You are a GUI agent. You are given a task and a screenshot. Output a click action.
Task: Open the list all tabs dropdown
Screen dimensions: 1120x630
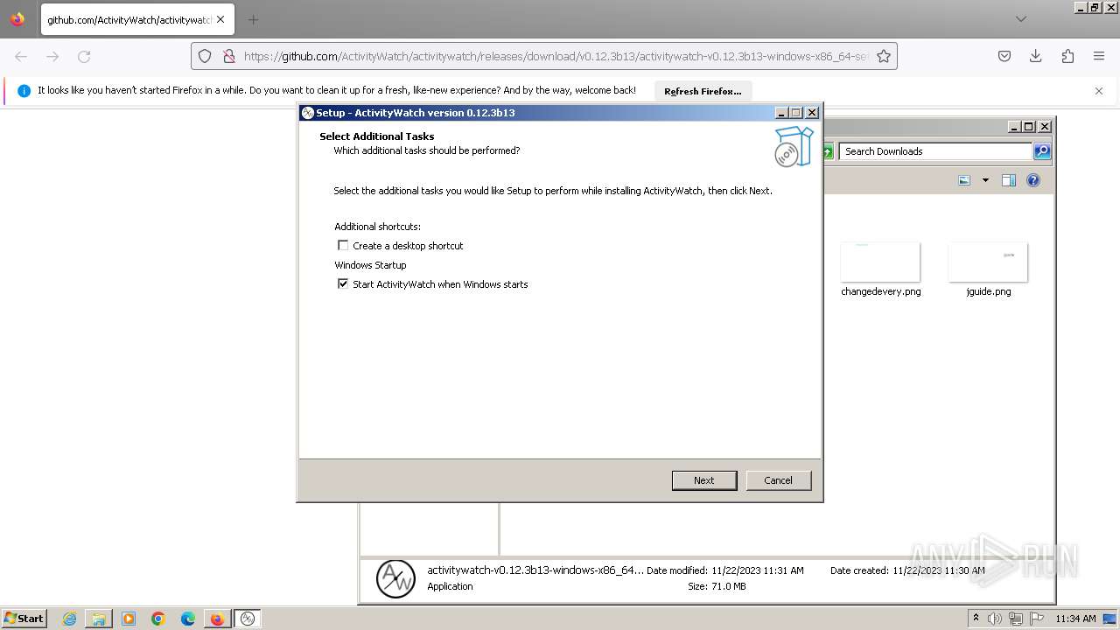pyautogui.click(x=1020, y=19)
